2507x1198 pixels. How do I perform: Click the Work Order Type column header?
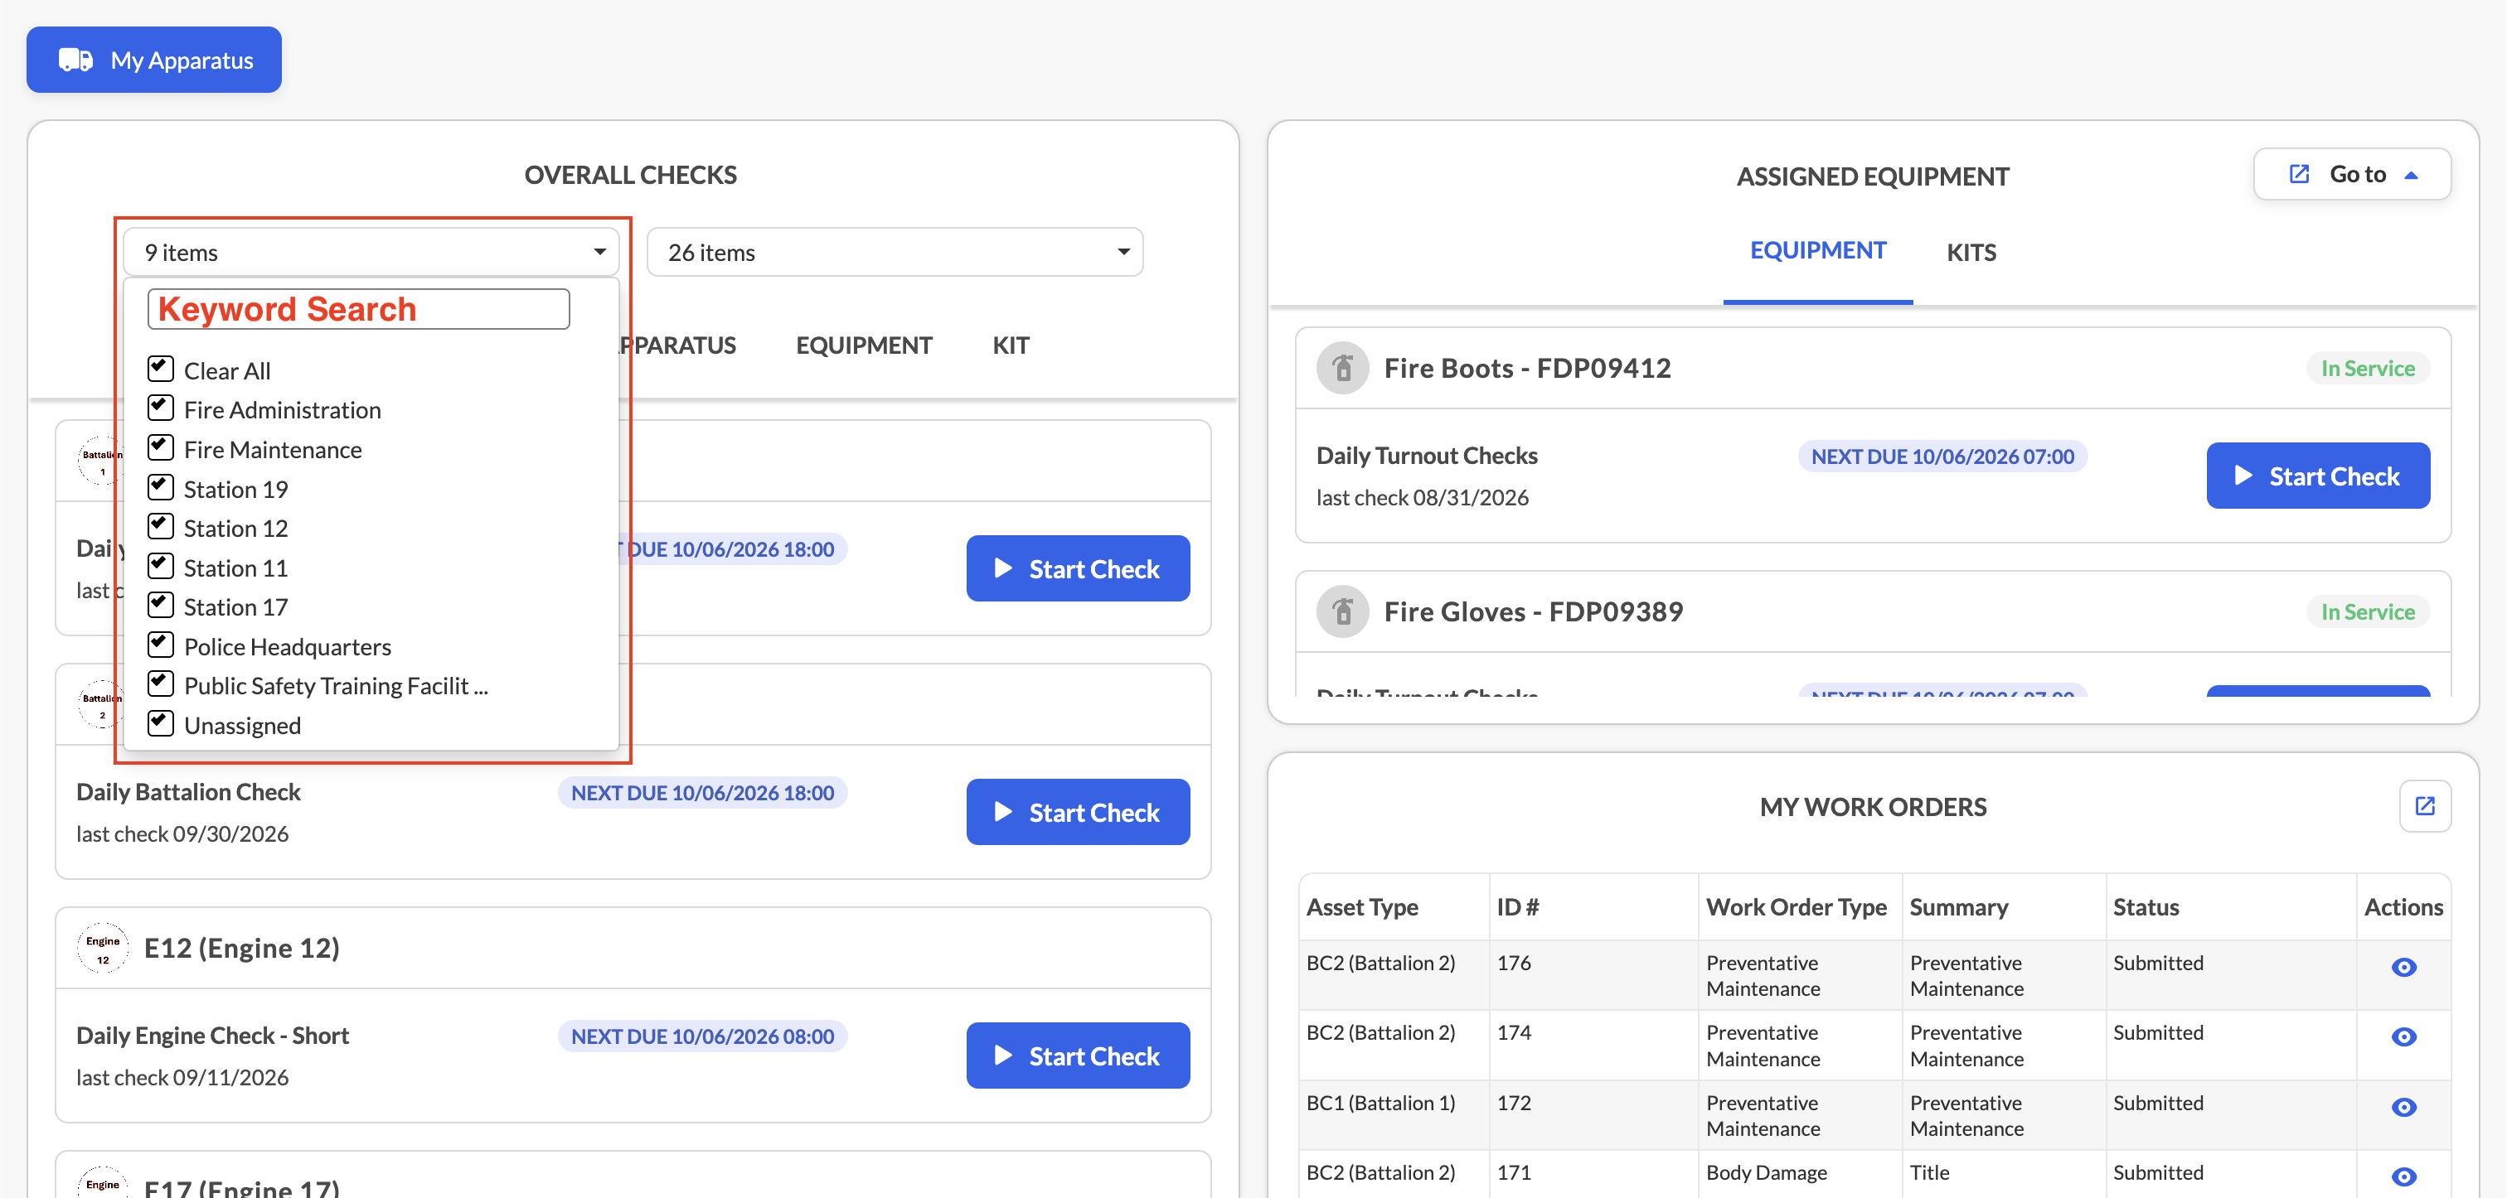coord(1796,907)
